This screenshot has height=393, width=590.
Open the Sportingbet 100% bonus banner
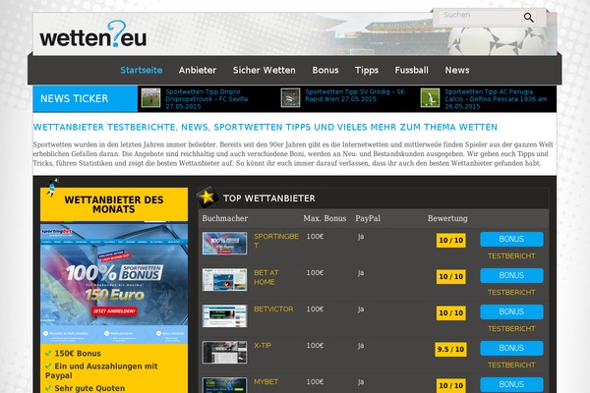tap(114, 283)
